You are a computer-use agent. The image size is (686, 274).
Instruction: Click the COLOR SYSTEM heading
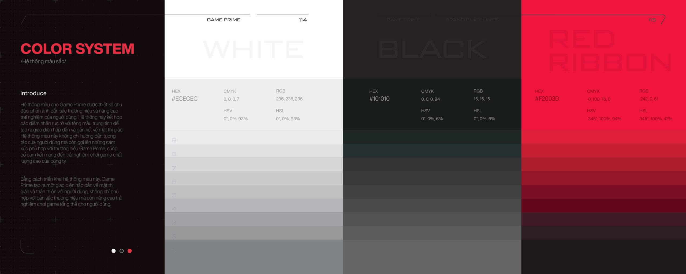click(x=77, y=49)
